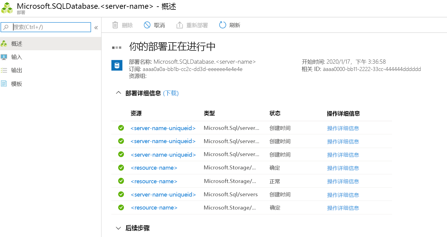The height and width of the screenshot is (237, 447).
Task: Open <resource-name> link in the 正常 row
Action: click(x=154, y=181)
